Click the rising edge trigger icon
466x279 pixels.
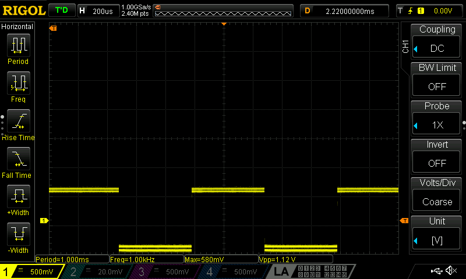pos(411,11)
